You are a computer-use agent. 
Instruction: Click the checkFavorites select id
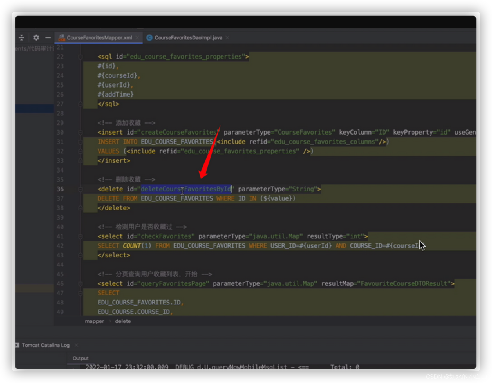pos(166,236)
